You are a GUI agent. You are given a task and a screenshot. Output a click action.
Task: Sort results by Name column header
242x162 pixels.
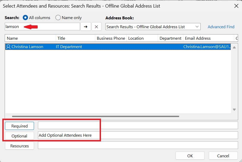(30, 38)
